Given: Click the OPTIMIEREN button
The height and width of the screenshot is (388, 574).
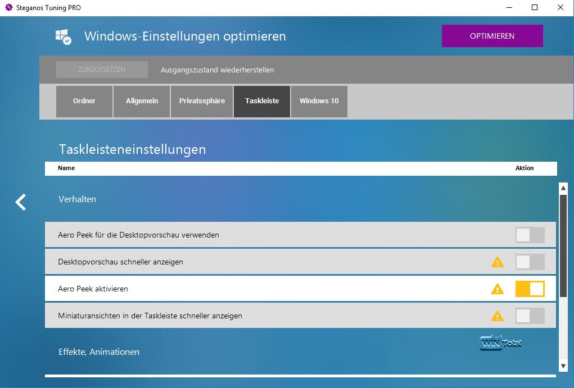Looking at the screenshot, I should tap(492, 36).
